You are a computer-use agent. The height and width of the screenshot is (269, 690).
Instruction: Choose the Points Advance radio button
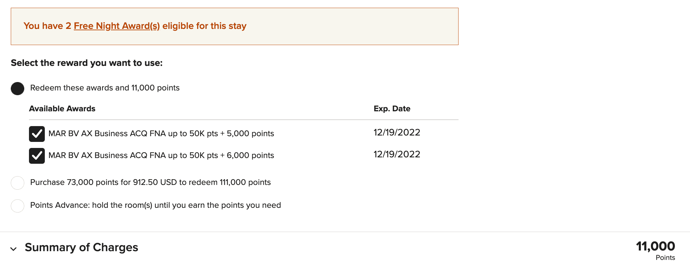(x=18, y=206)
